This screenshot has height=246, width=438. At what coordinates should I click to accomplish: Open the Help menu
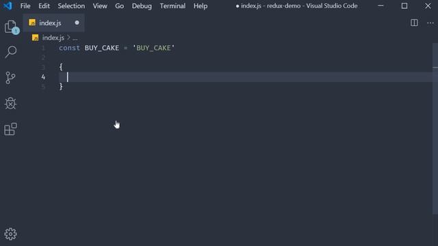[201, 6]
